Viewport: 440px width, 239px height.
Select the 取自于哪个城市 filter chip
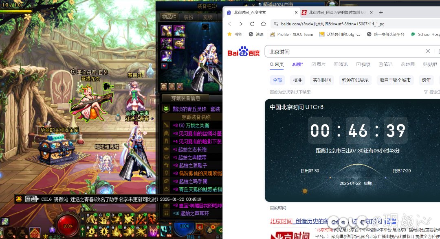(395, 80)
